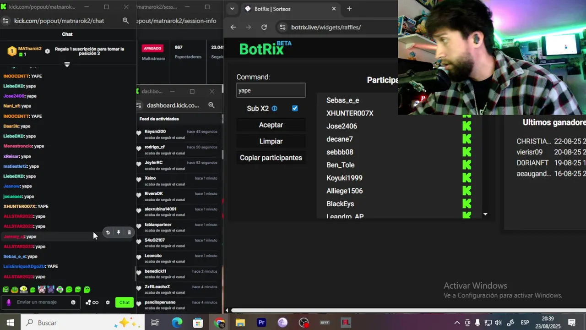This screenshot has height=330, width=586.
Task: Open Premiere Pro from the taskbar
Action: pos(261,323)
